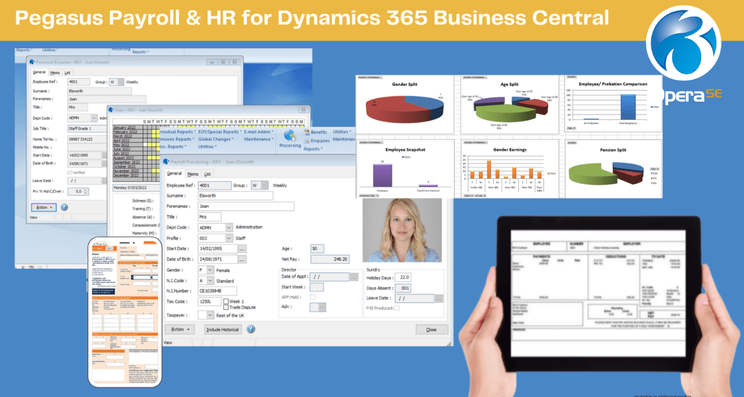The image size is (744, 397).
Task: Tick the Week 1 checkbox
Action: tap(225, 301)
